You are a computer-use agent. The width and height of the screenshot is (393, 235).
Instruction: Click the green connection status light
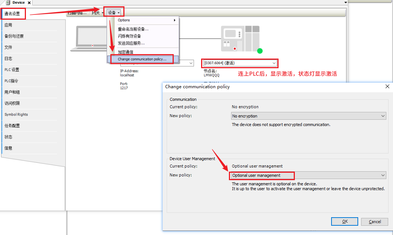point(260,51)
